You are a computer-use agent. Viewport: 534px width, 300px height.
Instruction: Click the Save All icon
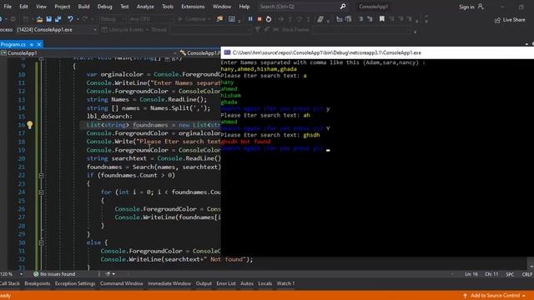click(58, 19)
